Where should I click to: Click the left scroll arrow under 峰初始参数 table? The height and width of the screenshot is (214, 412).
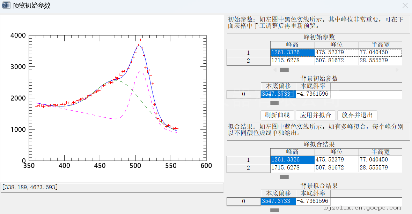click(275, 70)
